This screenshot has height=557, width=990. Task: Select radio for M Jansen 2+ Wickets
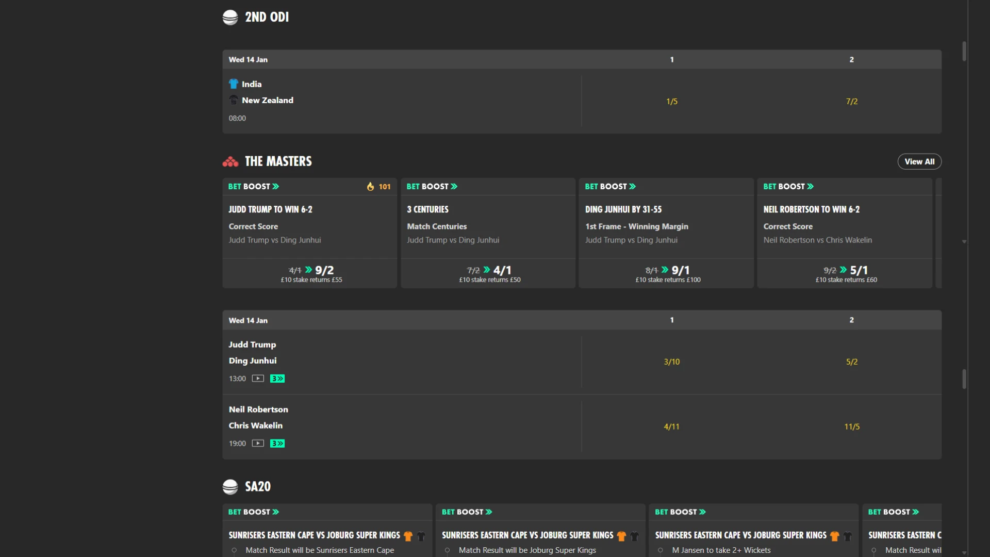[x=661, y=550]
